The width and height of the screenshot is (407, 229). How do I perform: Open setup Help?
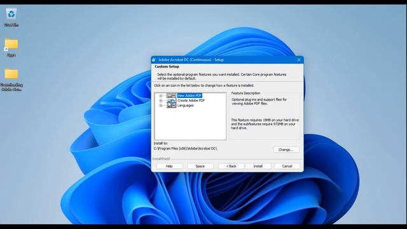click(169, 166)
